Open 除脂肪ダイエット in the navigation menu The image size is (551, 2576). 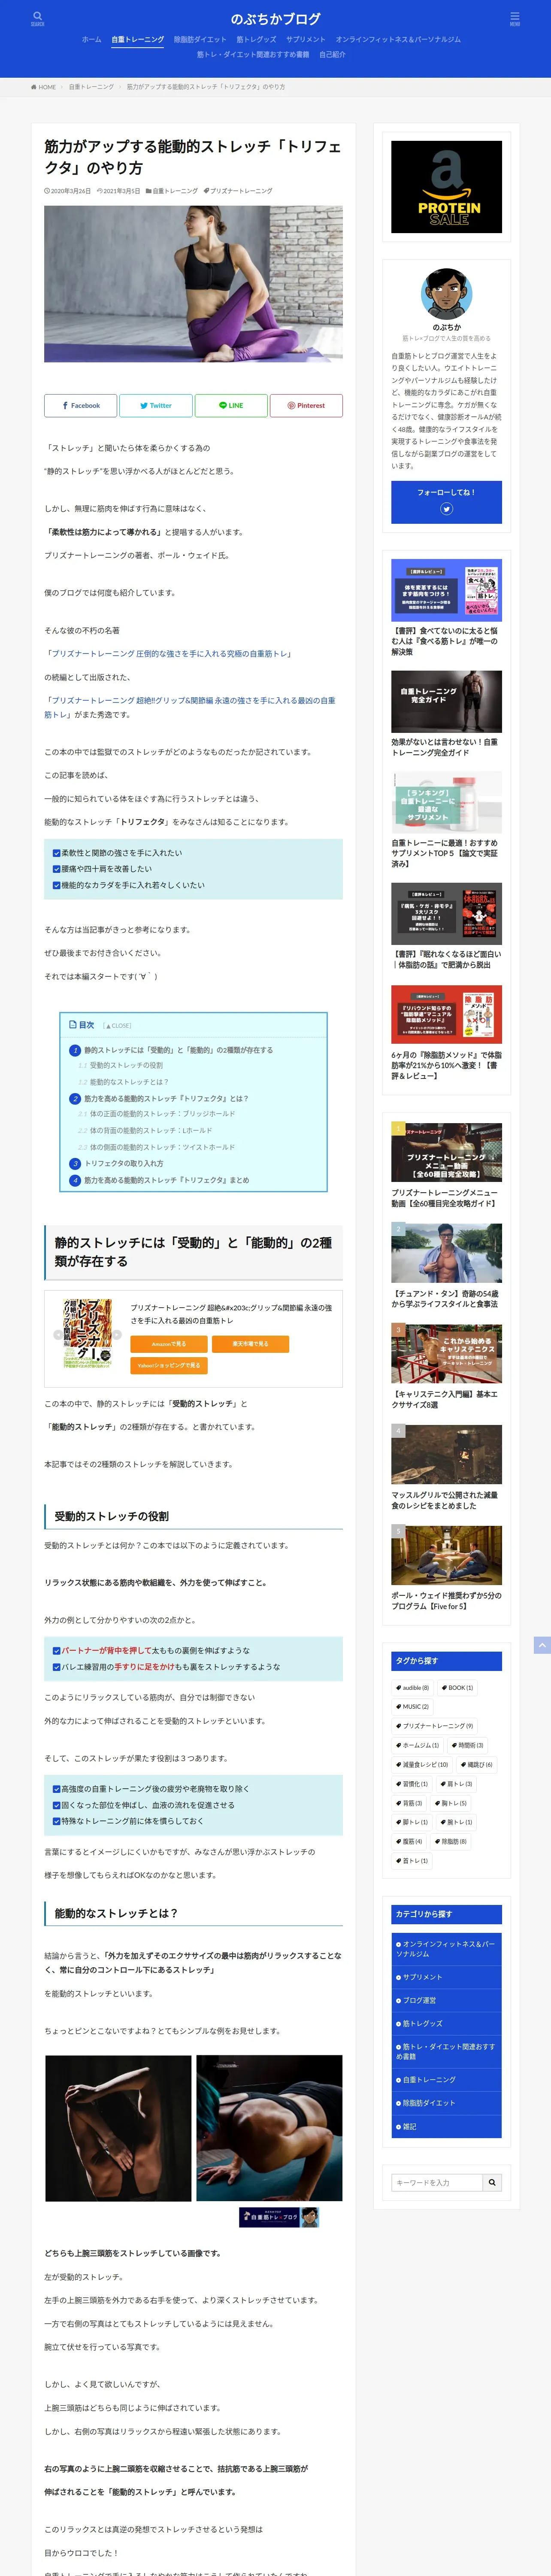coord(200,39)
